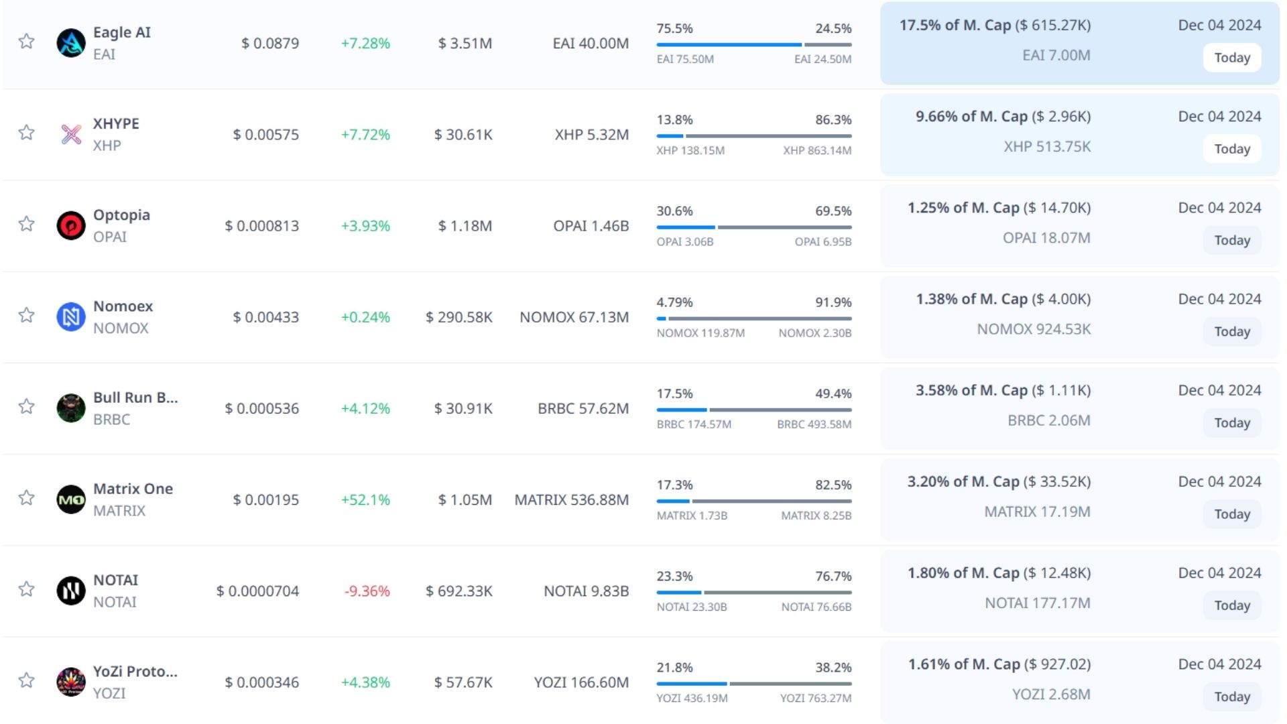Click the YoZi Protocol logo icon

[70, 682]
